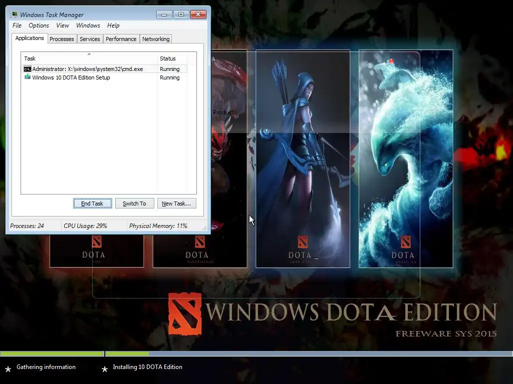Click the Running status of the cmd.exe task

(x=169, y=69)
